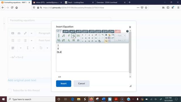Toggle the highlighted auto-italic button
The image size is (181, 102).
click(106, 41)
